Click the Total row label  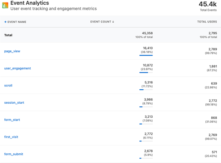pos(8,35)
